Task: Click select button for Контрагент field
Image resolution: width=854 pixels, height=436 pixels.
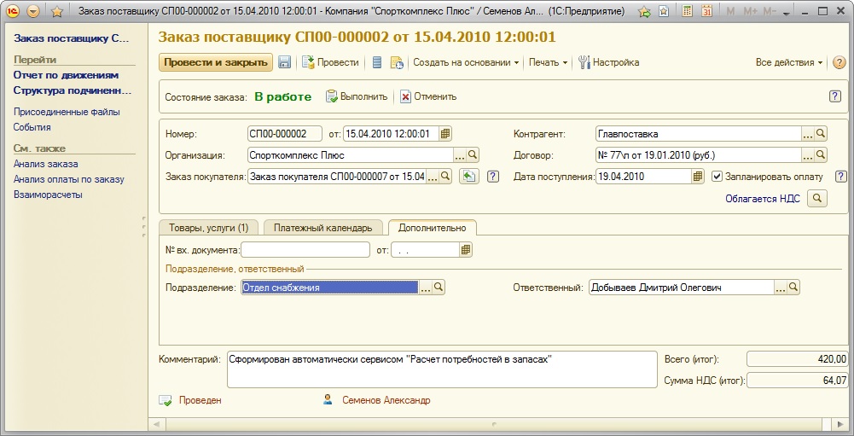Action: (808, 133)
